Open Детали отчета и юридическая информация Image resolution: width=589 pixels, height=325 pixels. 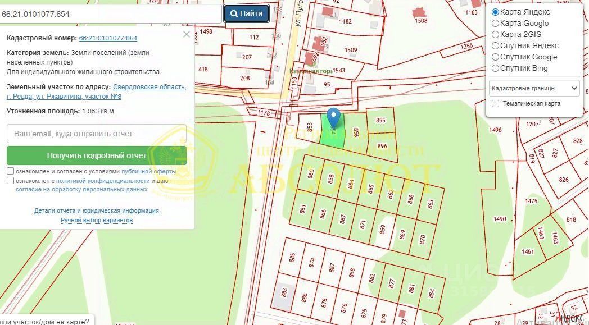[x=97, y=210]
